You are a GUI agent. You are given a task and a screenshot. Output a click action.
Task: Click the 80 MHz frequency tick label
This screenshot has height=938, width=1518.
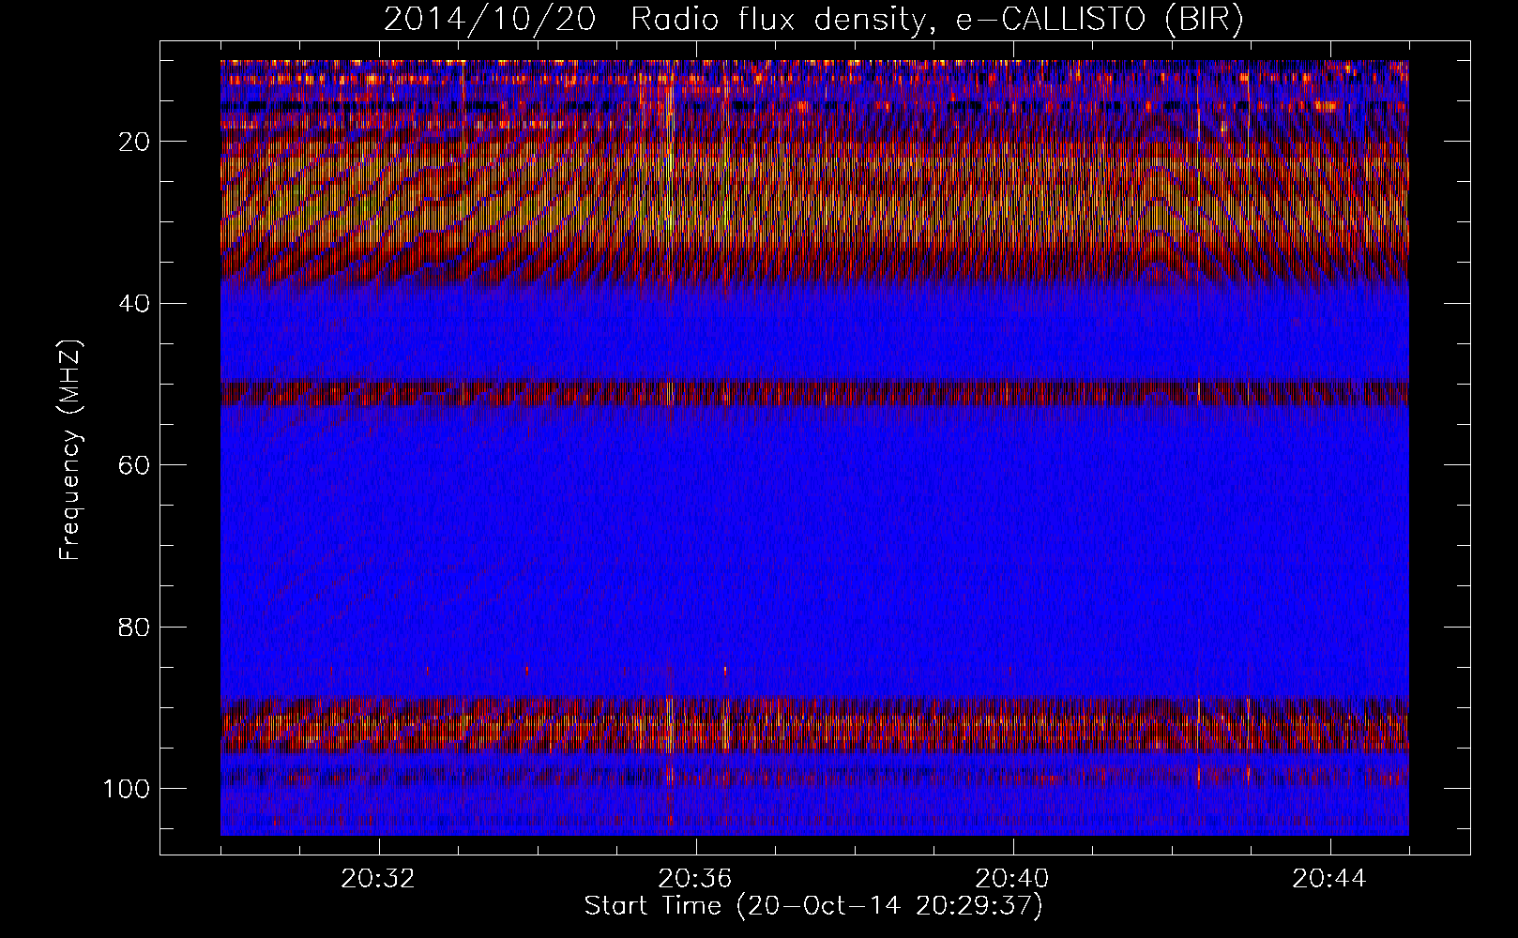point(134,627)
